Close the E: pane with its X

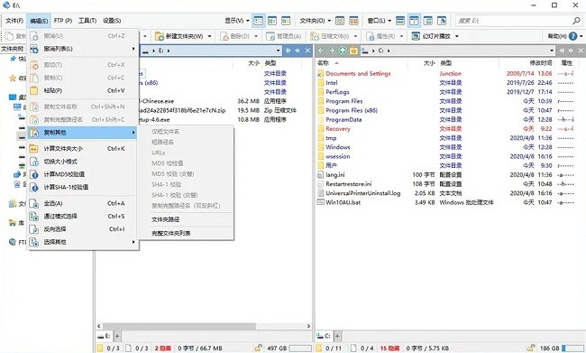(307, 51)
